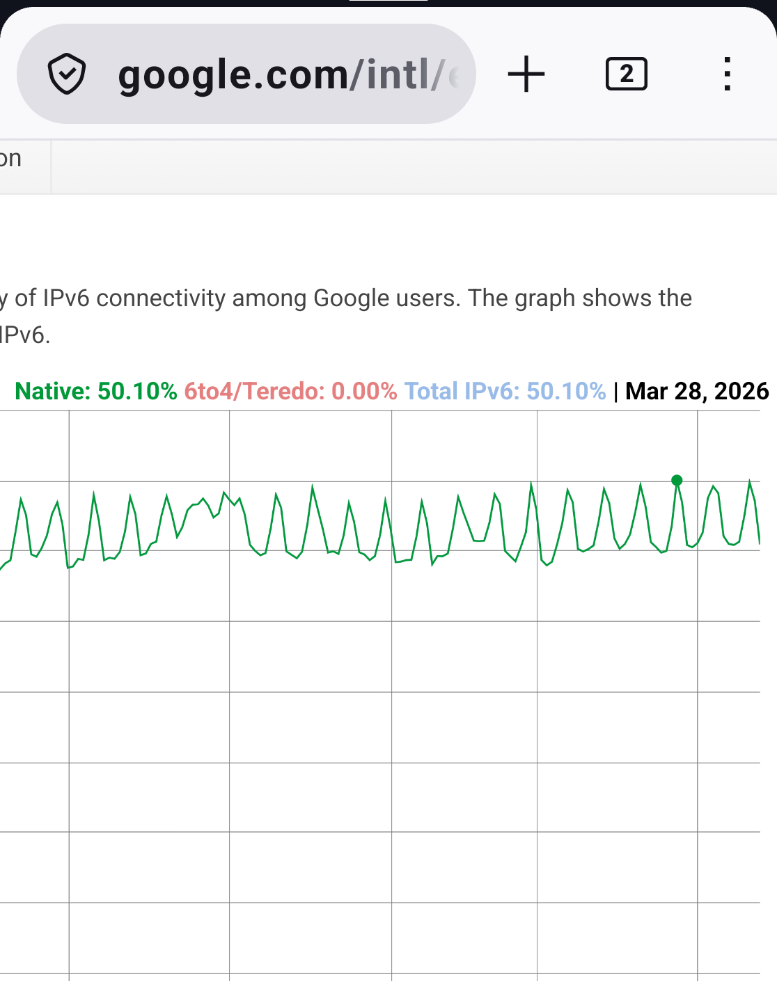Open the tab switcher showing 2

[x=627, y=74]
